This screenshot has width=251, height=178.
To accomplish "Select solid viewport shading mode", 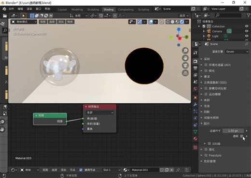I will [172, 22].
